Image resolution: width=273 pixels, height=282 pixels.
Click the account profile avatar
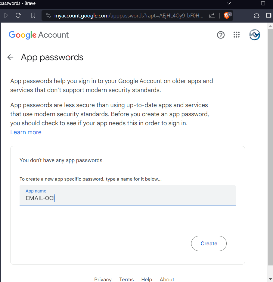click(x=255, y=35)
